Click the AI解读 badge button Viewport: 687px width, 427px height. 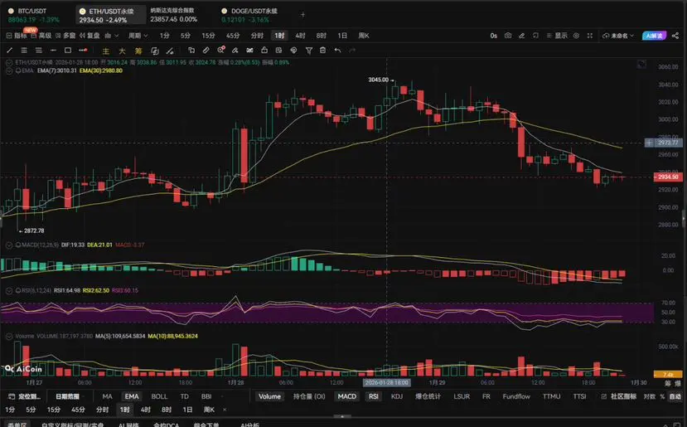tap(654, 36)
